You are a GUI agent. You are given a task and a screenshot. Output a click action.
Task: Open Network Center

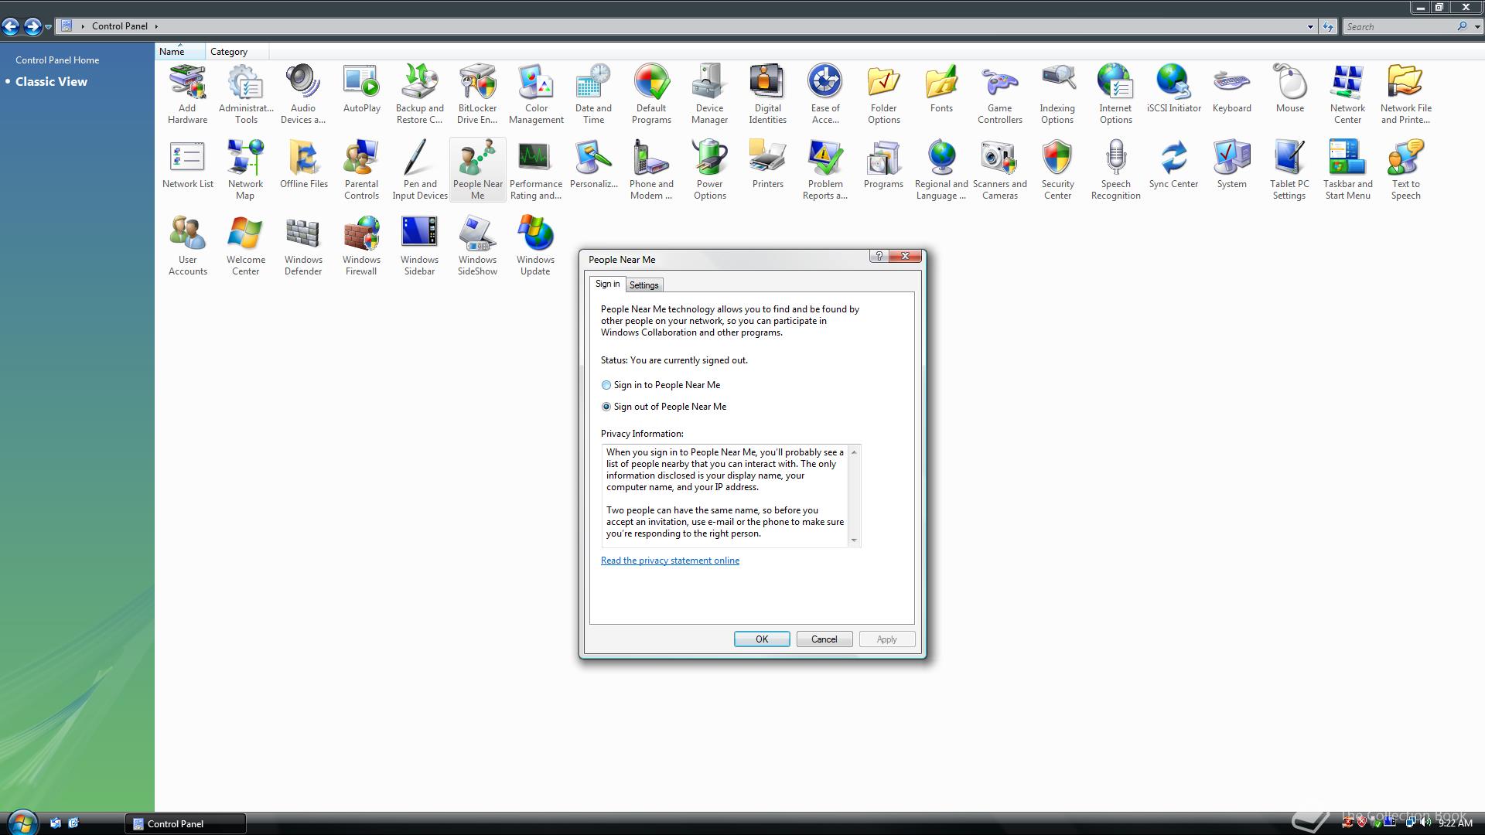(x=1347, y=94)
